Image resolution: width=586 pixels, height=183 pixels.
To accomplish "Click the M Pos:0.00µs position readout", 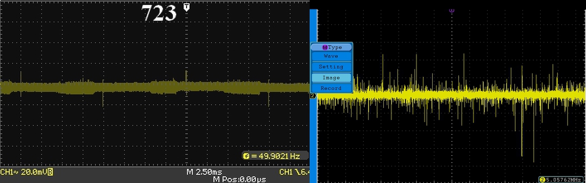I will coord(240,179).
